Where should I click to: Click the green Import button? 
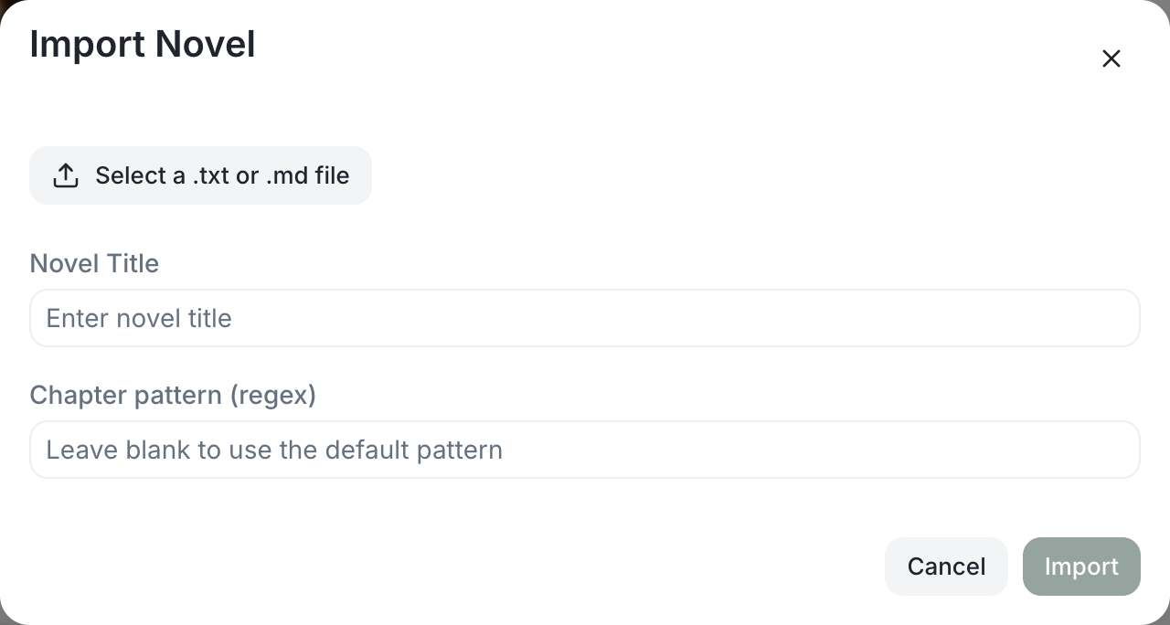1081,567
